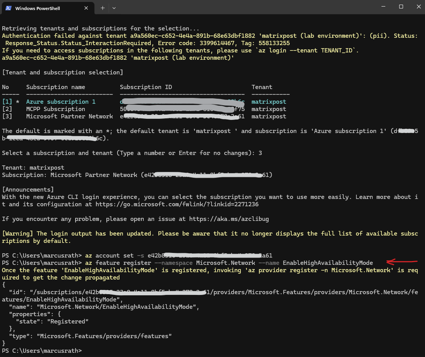Click the 'az login --tenant TENANT_ID' hint
The image size is (425, 357).
[x=307, y=51]
